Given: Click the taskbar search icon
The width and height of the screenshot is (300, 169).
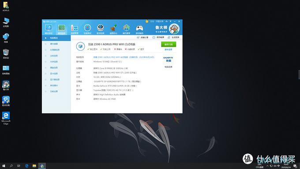Looking at the screenshot, I should click(x=11, y=166).
